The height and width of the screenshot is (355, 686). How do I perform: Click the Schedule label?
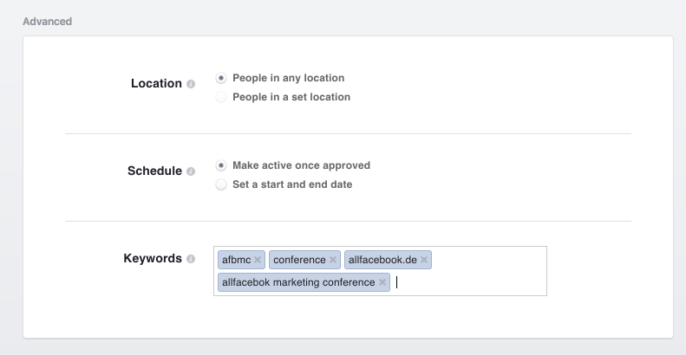(154, 171)
